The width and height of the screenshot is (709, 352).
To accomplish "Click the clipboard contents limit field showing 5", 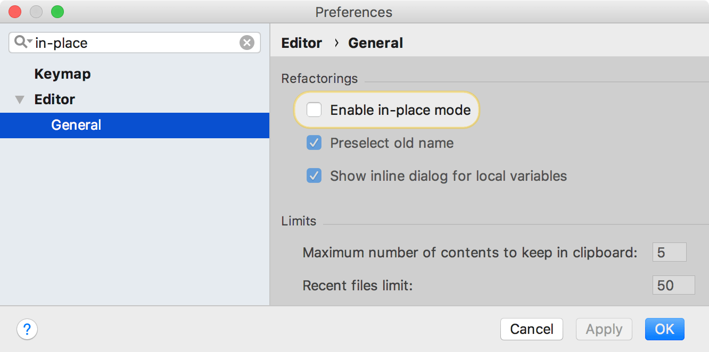I will pos(669,252).
